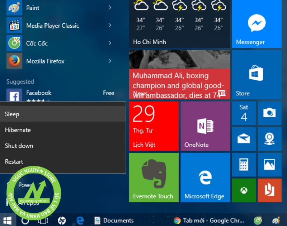
Task: Expand the Mozilla Firefox jump list arrow
Action: coord(110,61)
